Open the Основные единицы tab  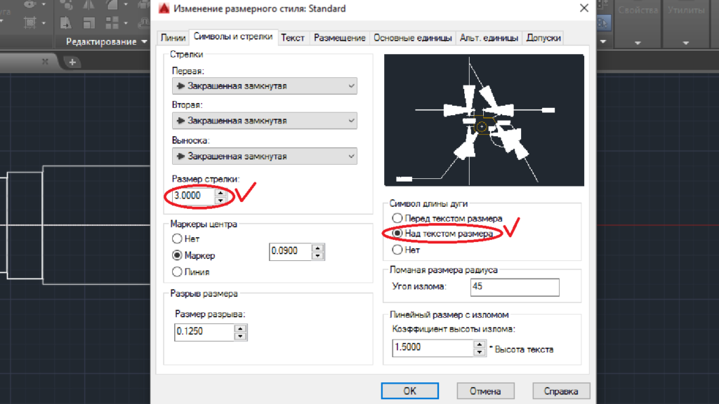pyautogui.click(x=412, y=38)
